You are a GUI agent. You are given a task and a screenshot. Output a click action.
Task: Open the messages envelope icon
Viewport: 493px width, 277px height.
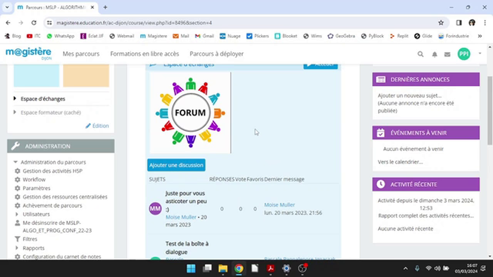[447, 54]
